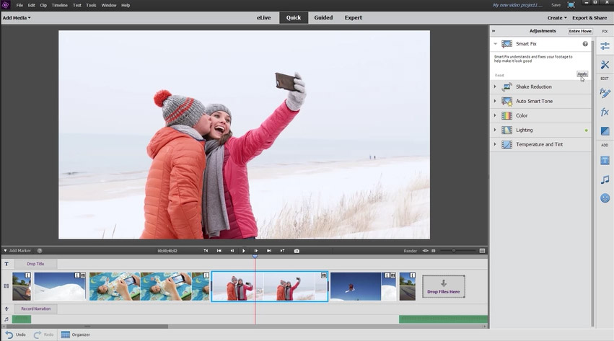
Task: Open the Create dropdown
Action: click(557, 18)
